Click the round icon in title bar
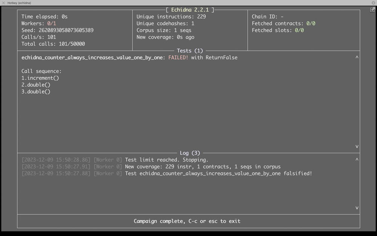 click(373, 3)
